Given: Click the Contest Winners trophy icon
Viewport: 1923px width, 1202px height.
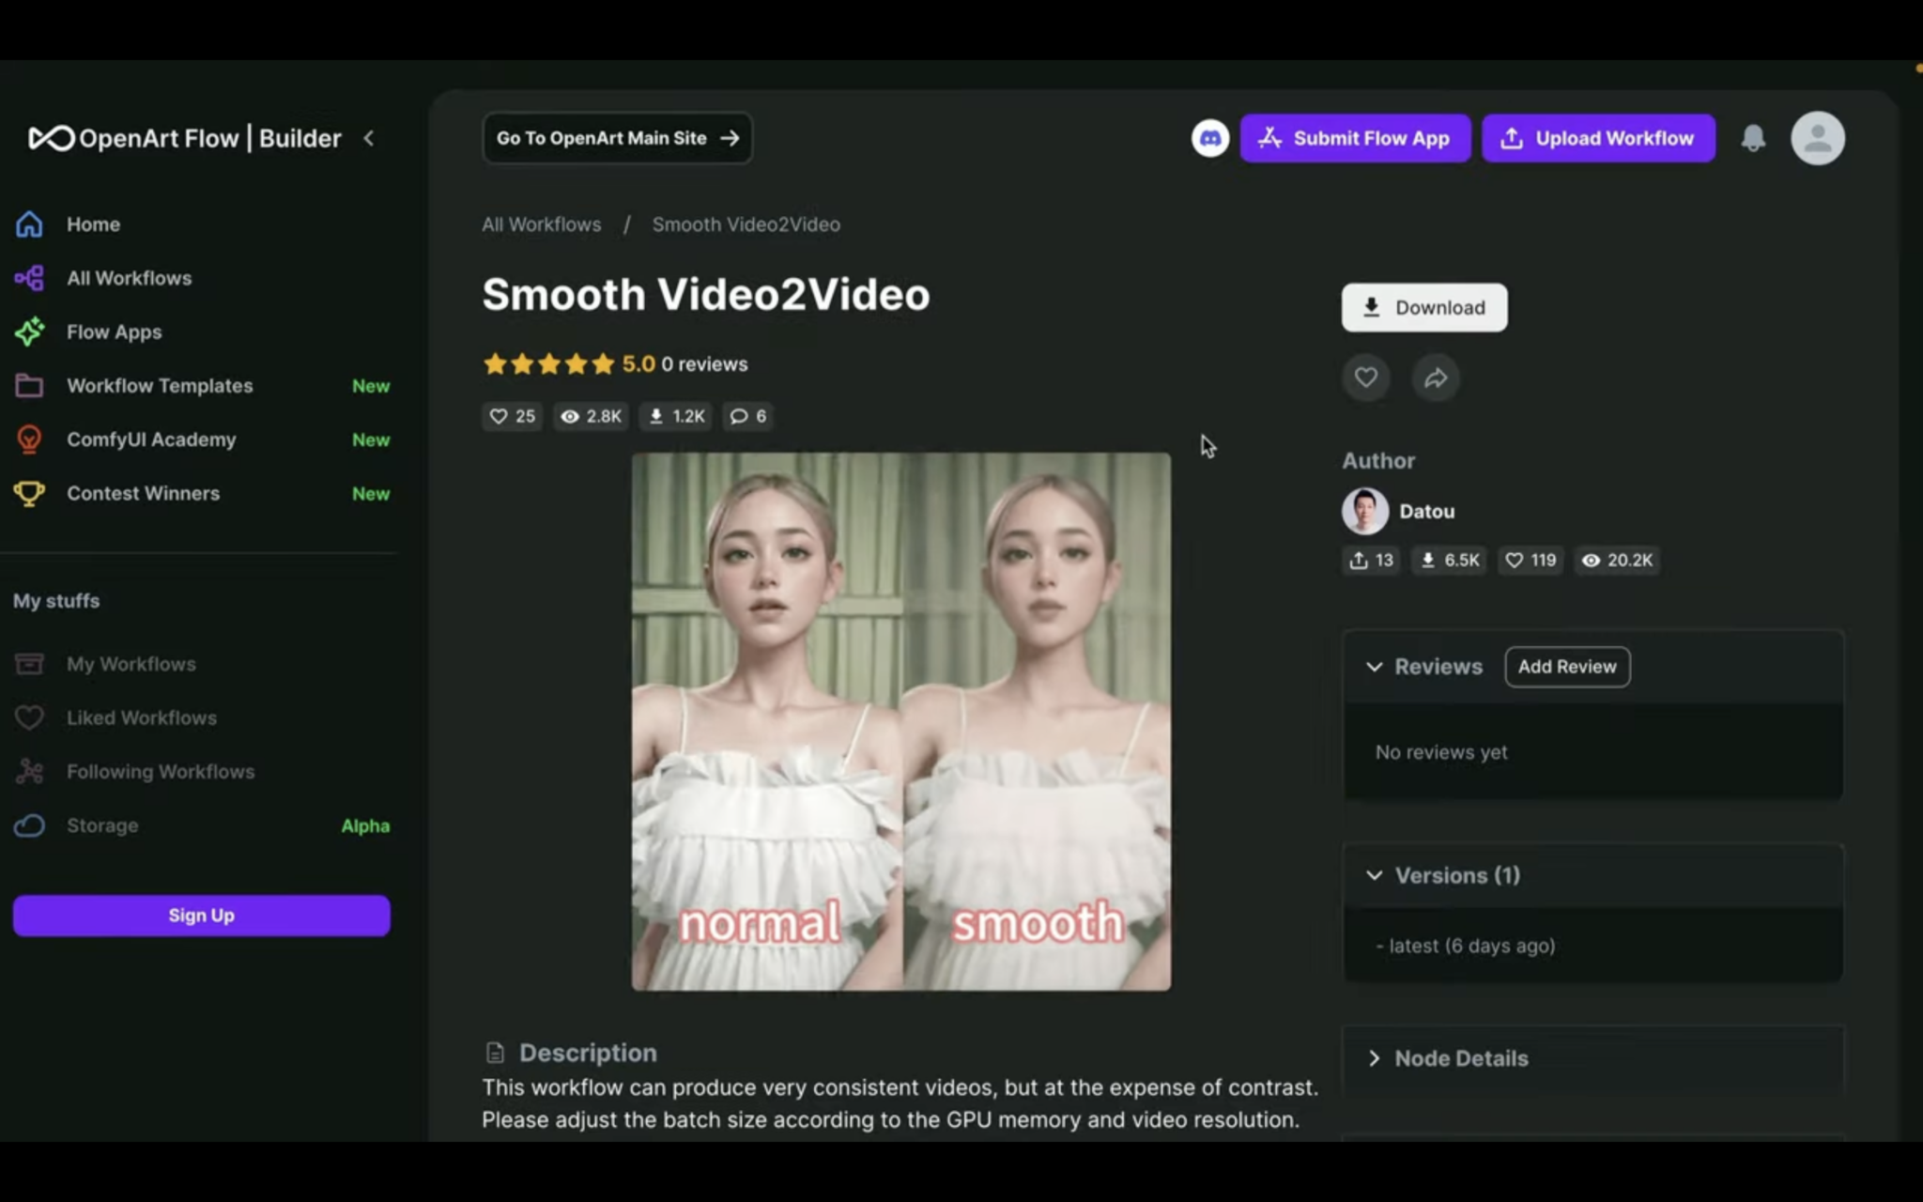Looking at the screenshot, I should [29, 493].
